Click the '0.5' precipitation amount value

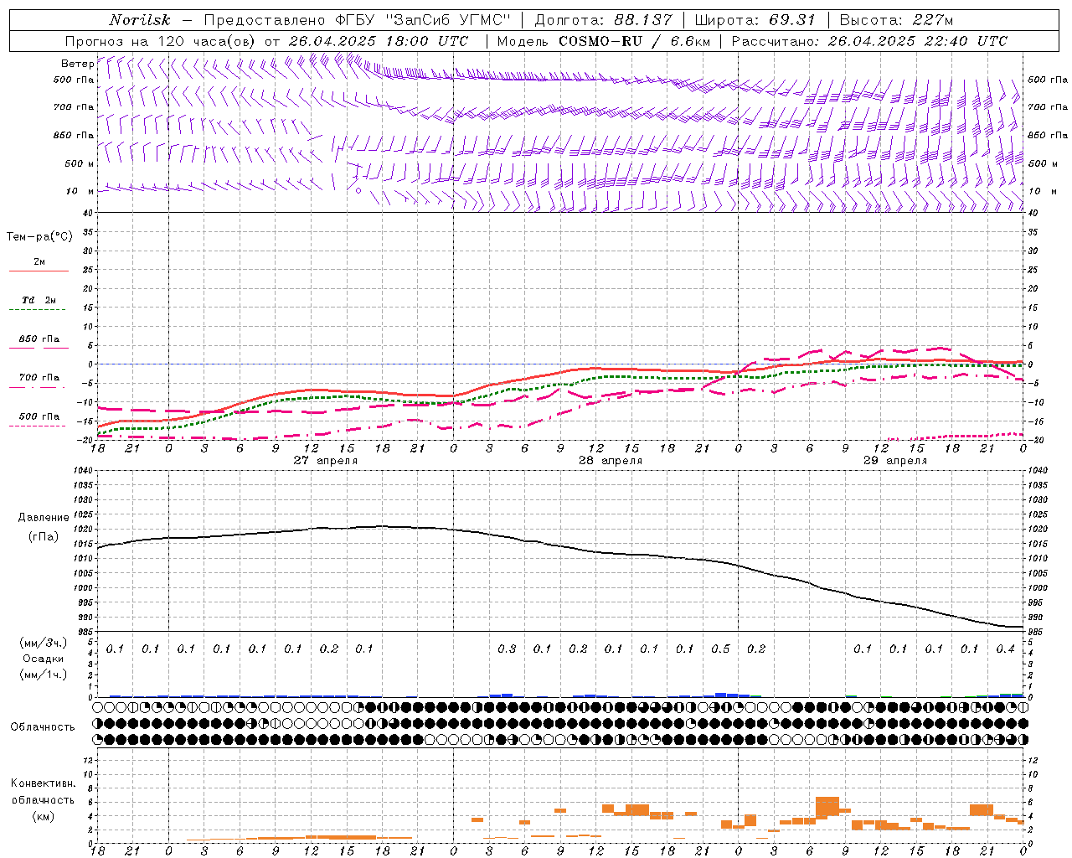720,649
